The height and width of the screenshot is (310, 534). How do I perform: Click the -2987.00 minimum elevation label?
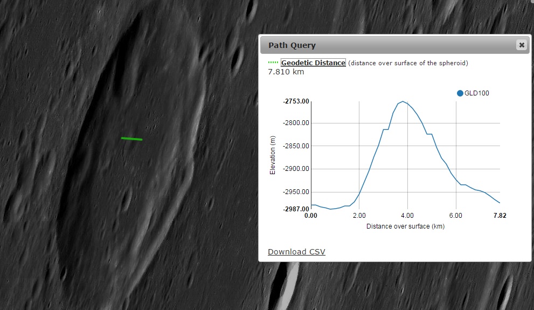[x=296, y=209]
